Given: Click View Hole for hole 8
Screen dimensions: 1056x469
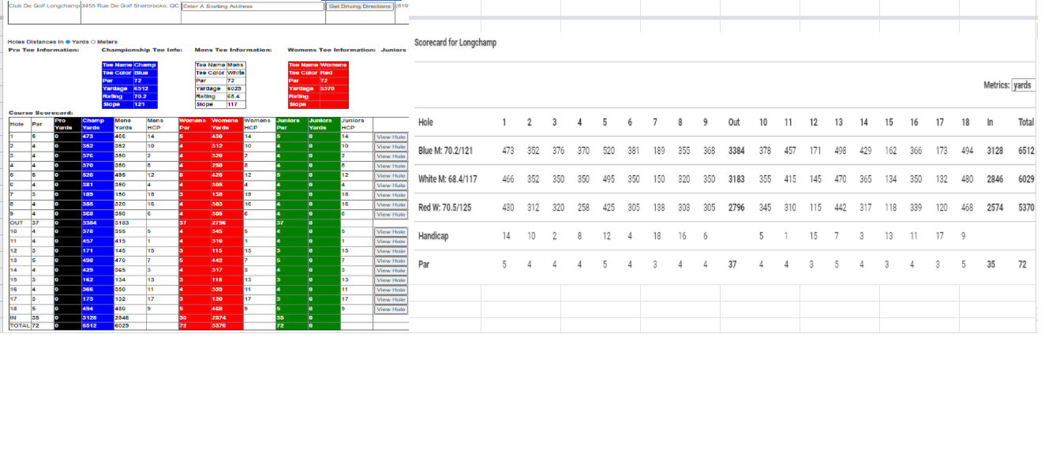Looking at the screenshot, I should tap(391, 204).
